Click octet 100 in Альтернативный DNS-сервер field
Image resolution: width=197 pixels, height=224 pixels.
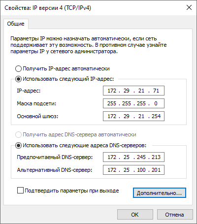tap(141, 170)
